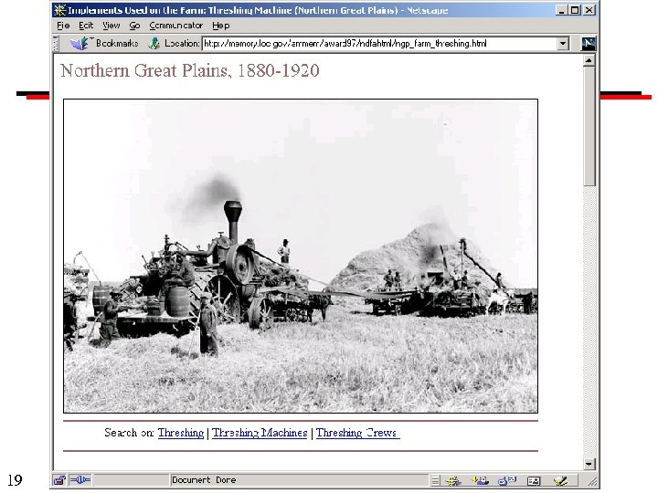Open the Communicator menu
Image resolution: width=658 pixels, height=493 pixels.
175,26
